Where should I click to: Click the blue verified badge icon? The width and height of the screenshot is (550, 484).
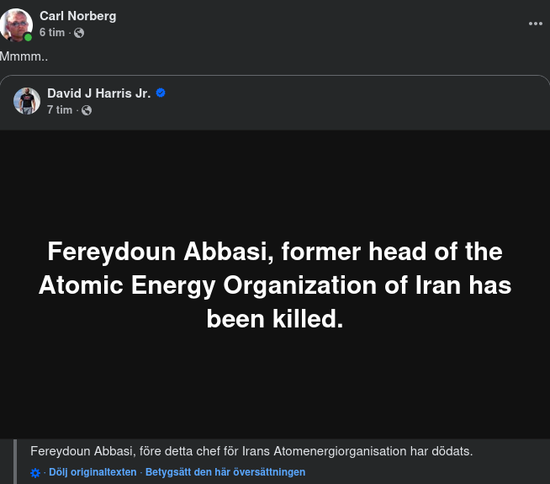tap(161, 93)
